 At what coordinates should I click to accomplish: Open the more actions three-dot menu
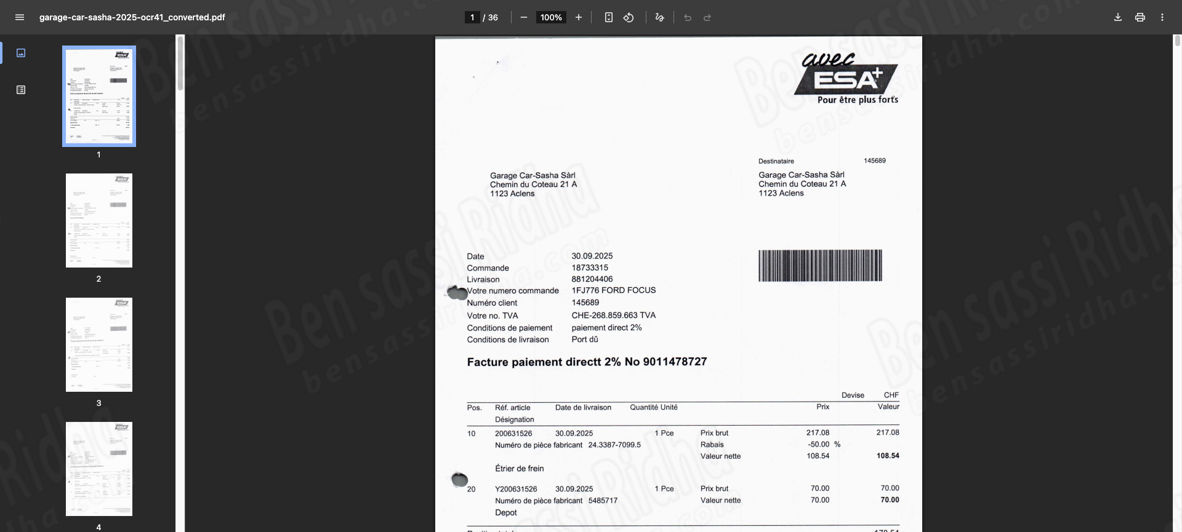(1162, 17)
